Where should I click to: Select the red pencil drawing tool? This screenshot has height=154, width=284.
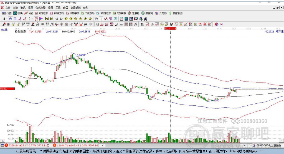pyautogui.click(x=4, y=24)
